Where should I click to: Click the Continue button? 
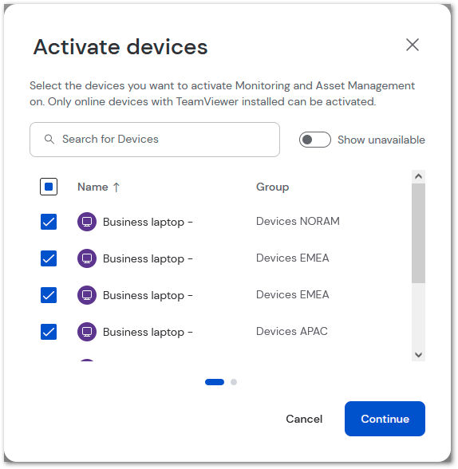click(385, 419)
